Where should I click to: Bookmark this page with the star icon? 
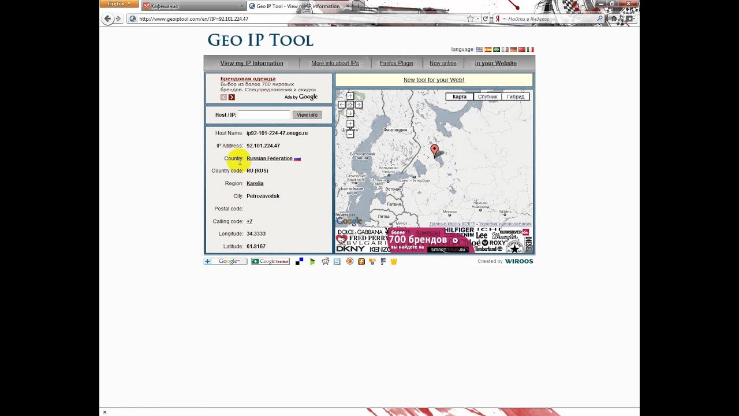(x=471, y=18)
